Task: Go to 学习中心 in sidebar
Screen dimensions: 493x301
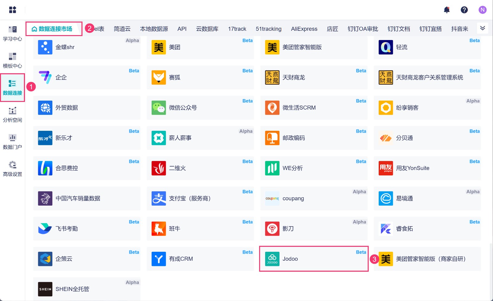Action: 12,34
